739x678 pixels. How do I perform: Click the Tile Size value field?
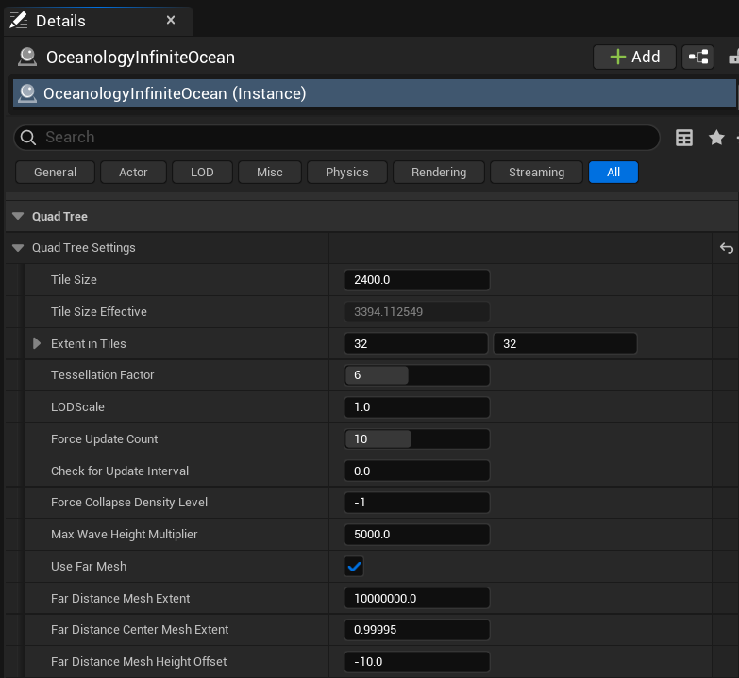pyautogui.click(x=417, y=280)
